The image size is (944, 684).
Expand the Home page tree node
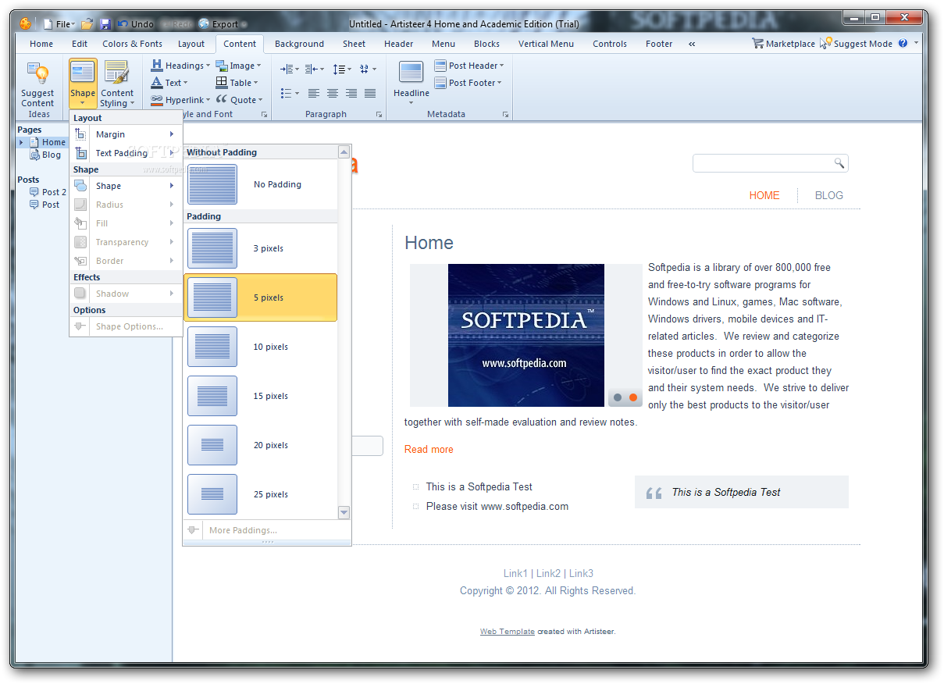(21, 142)
